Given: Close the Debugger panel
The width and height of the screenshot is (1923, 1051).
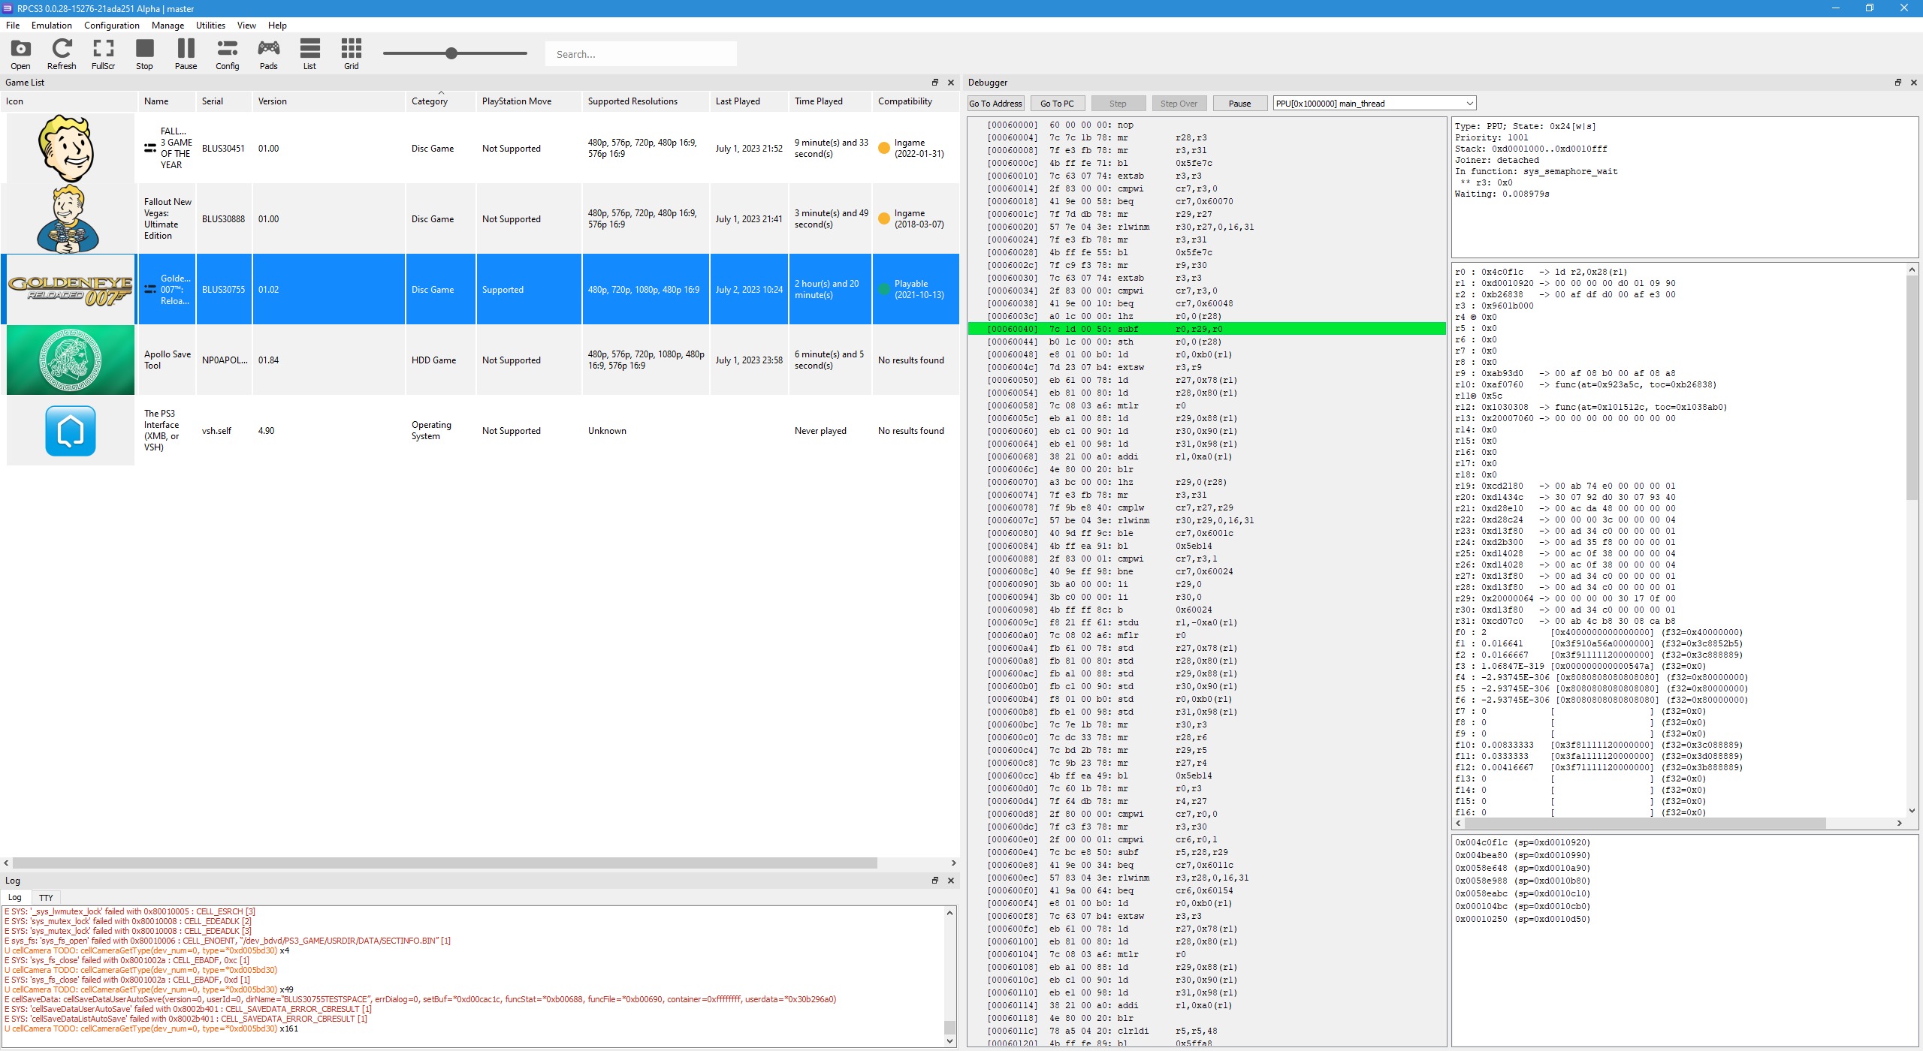Looking at the screenshot, I should coord(1914,83).
